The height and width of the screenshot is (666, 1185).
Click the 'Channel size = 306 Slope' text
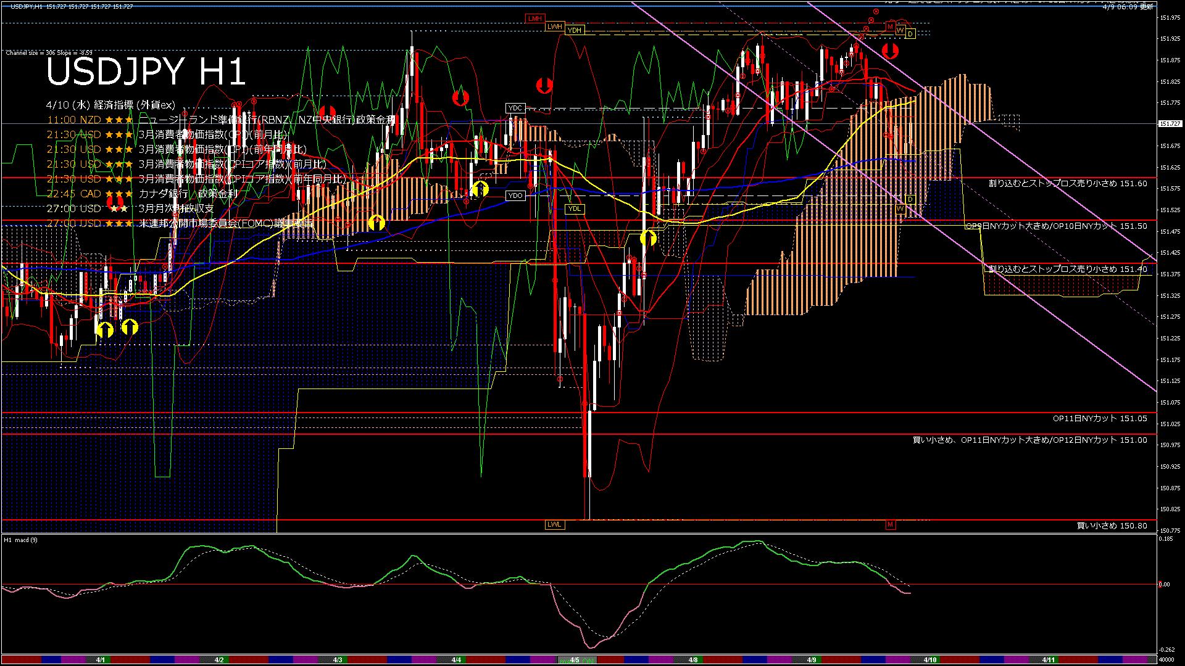[x=49, y=53]
